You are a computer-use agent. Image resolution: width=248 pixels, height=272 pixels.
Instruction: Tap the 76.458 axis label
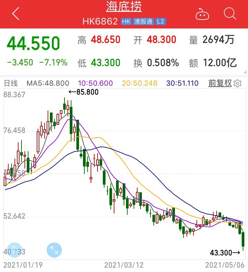click(15, 130)
